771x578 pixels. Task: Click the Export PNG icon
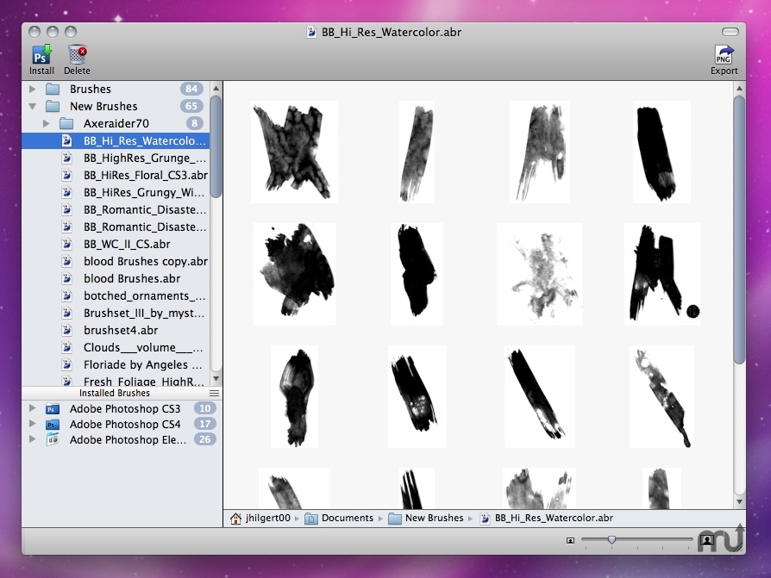[724, 54]
